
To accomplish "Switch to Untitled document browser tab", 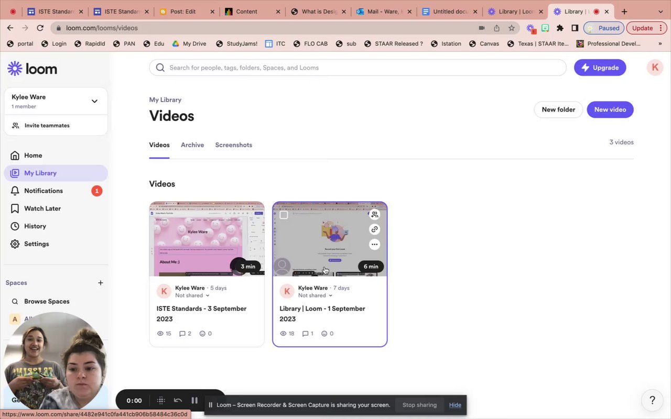I will (x=449, y=12).
